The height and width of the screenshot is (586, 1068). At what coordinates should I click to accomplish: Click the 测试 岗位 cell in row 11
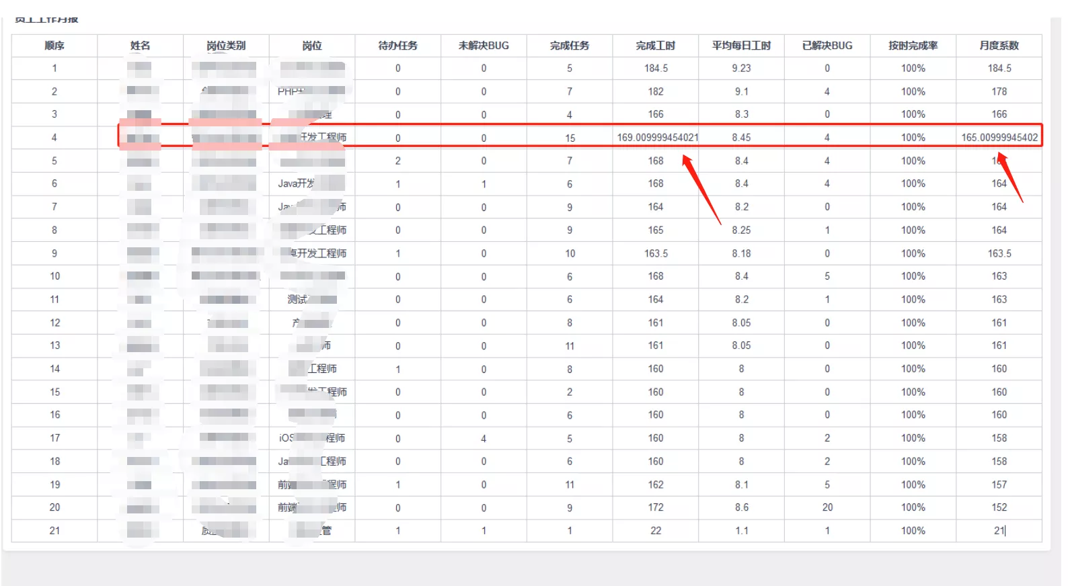pyautogui.click(x=311, y=300)
